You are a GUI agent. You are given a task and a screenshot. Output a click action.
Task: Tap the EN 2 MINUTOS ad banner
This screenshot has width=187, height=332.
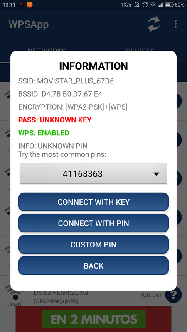pyautogui.click(x=93, y=319)
